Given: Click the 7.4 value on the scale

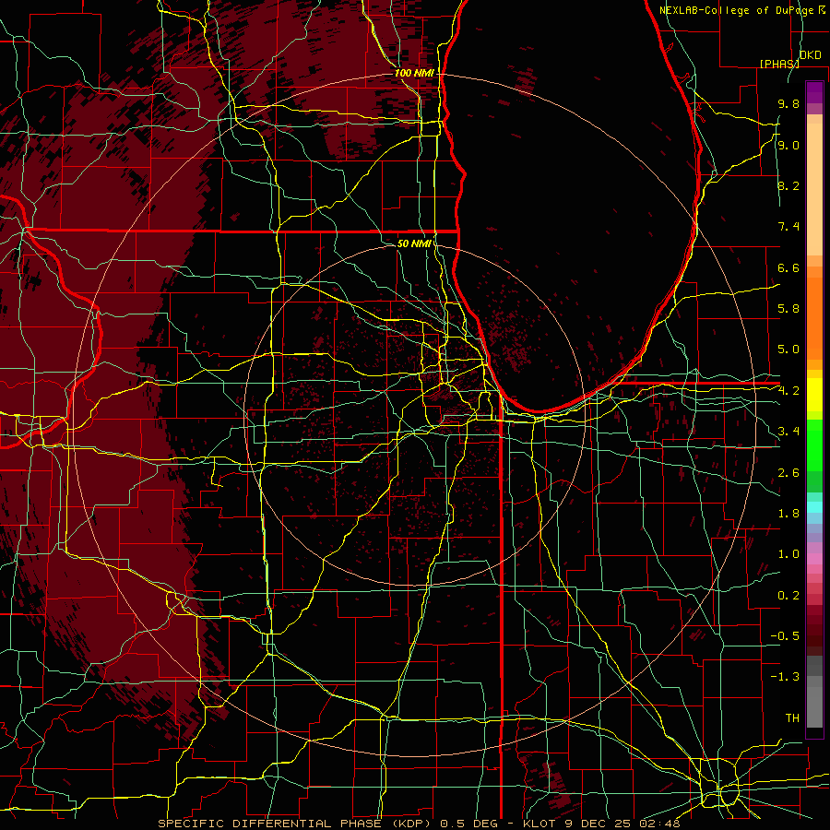Looking at the screenshot, I should coord(788,227).
